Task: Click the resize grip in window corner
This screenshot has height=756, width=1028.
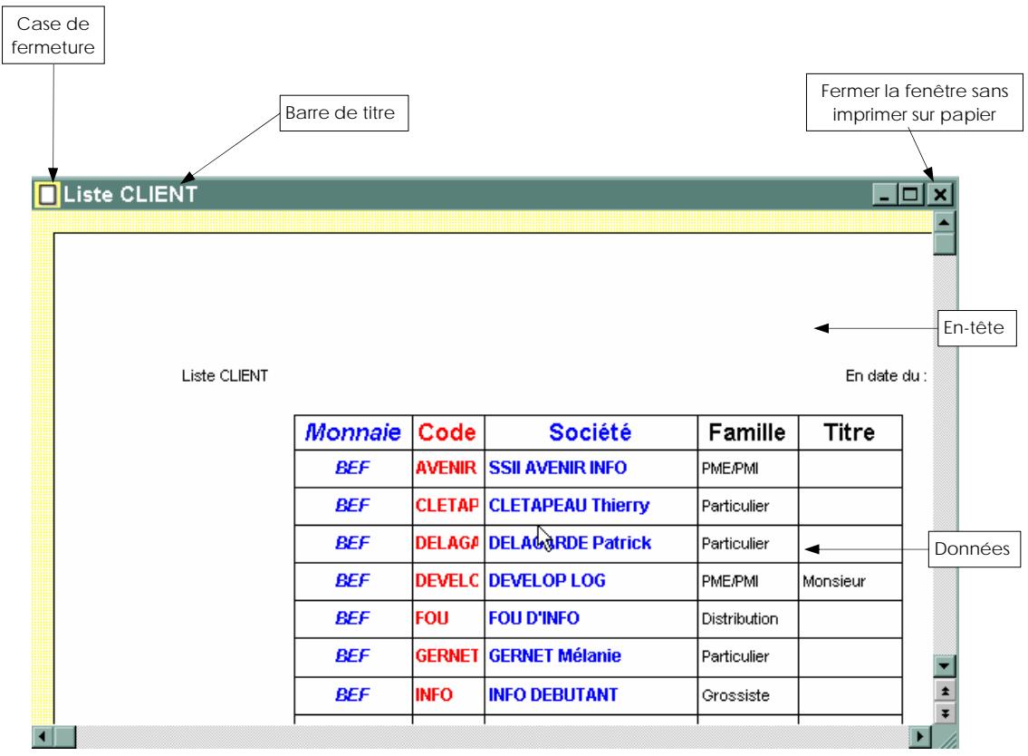Action: coord(945,737)
